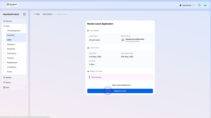Viewport: 211px width, 118px height.
Task: Click Chief People Officer title text
Action: point(133,42)
